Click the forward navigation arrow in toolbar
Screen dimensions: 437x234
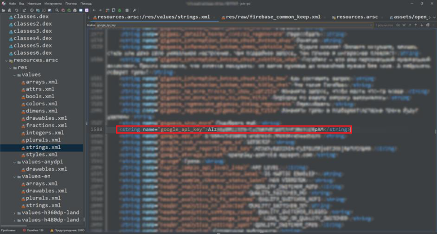click(x=100, y=10)
